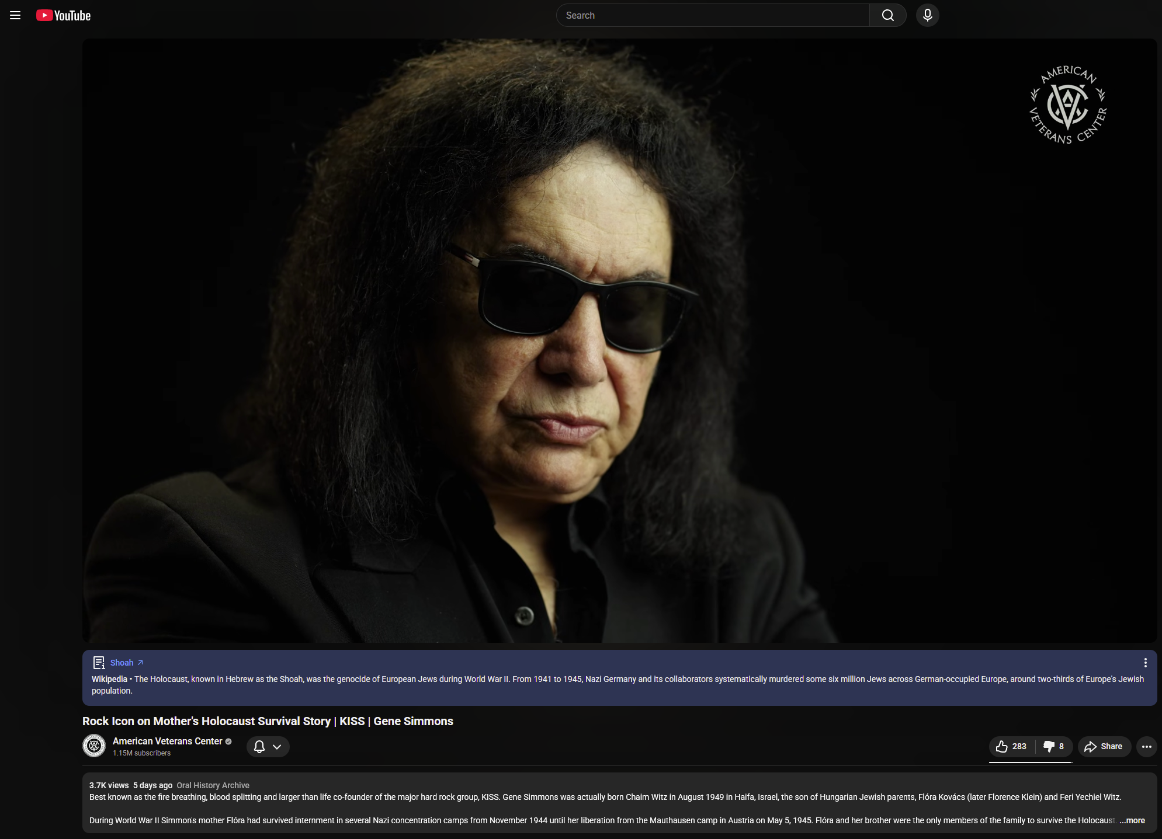Click the Oral History Archive tag
Image resolution: width=1162 pixels, height=839 pixels.
pos(213,785)
